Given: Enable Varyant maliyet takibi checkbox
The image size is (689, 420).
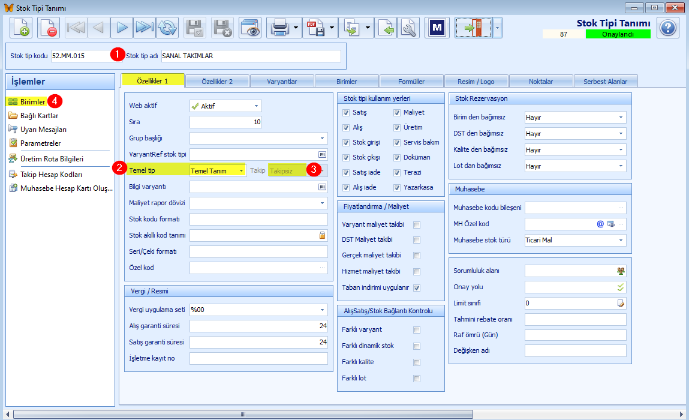Looking at the screenshot, I should click(x=417, y=225).
